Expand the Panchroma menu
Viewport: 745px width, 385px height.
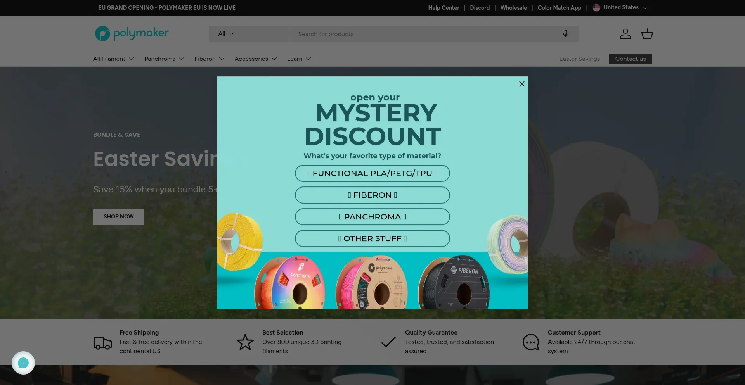(x=164, y=59)
